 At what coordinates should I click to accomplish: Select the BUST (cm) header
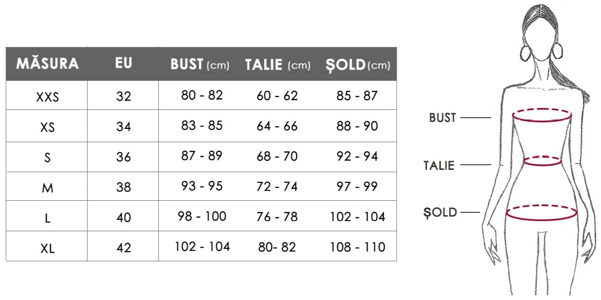(x=200, y=65)
